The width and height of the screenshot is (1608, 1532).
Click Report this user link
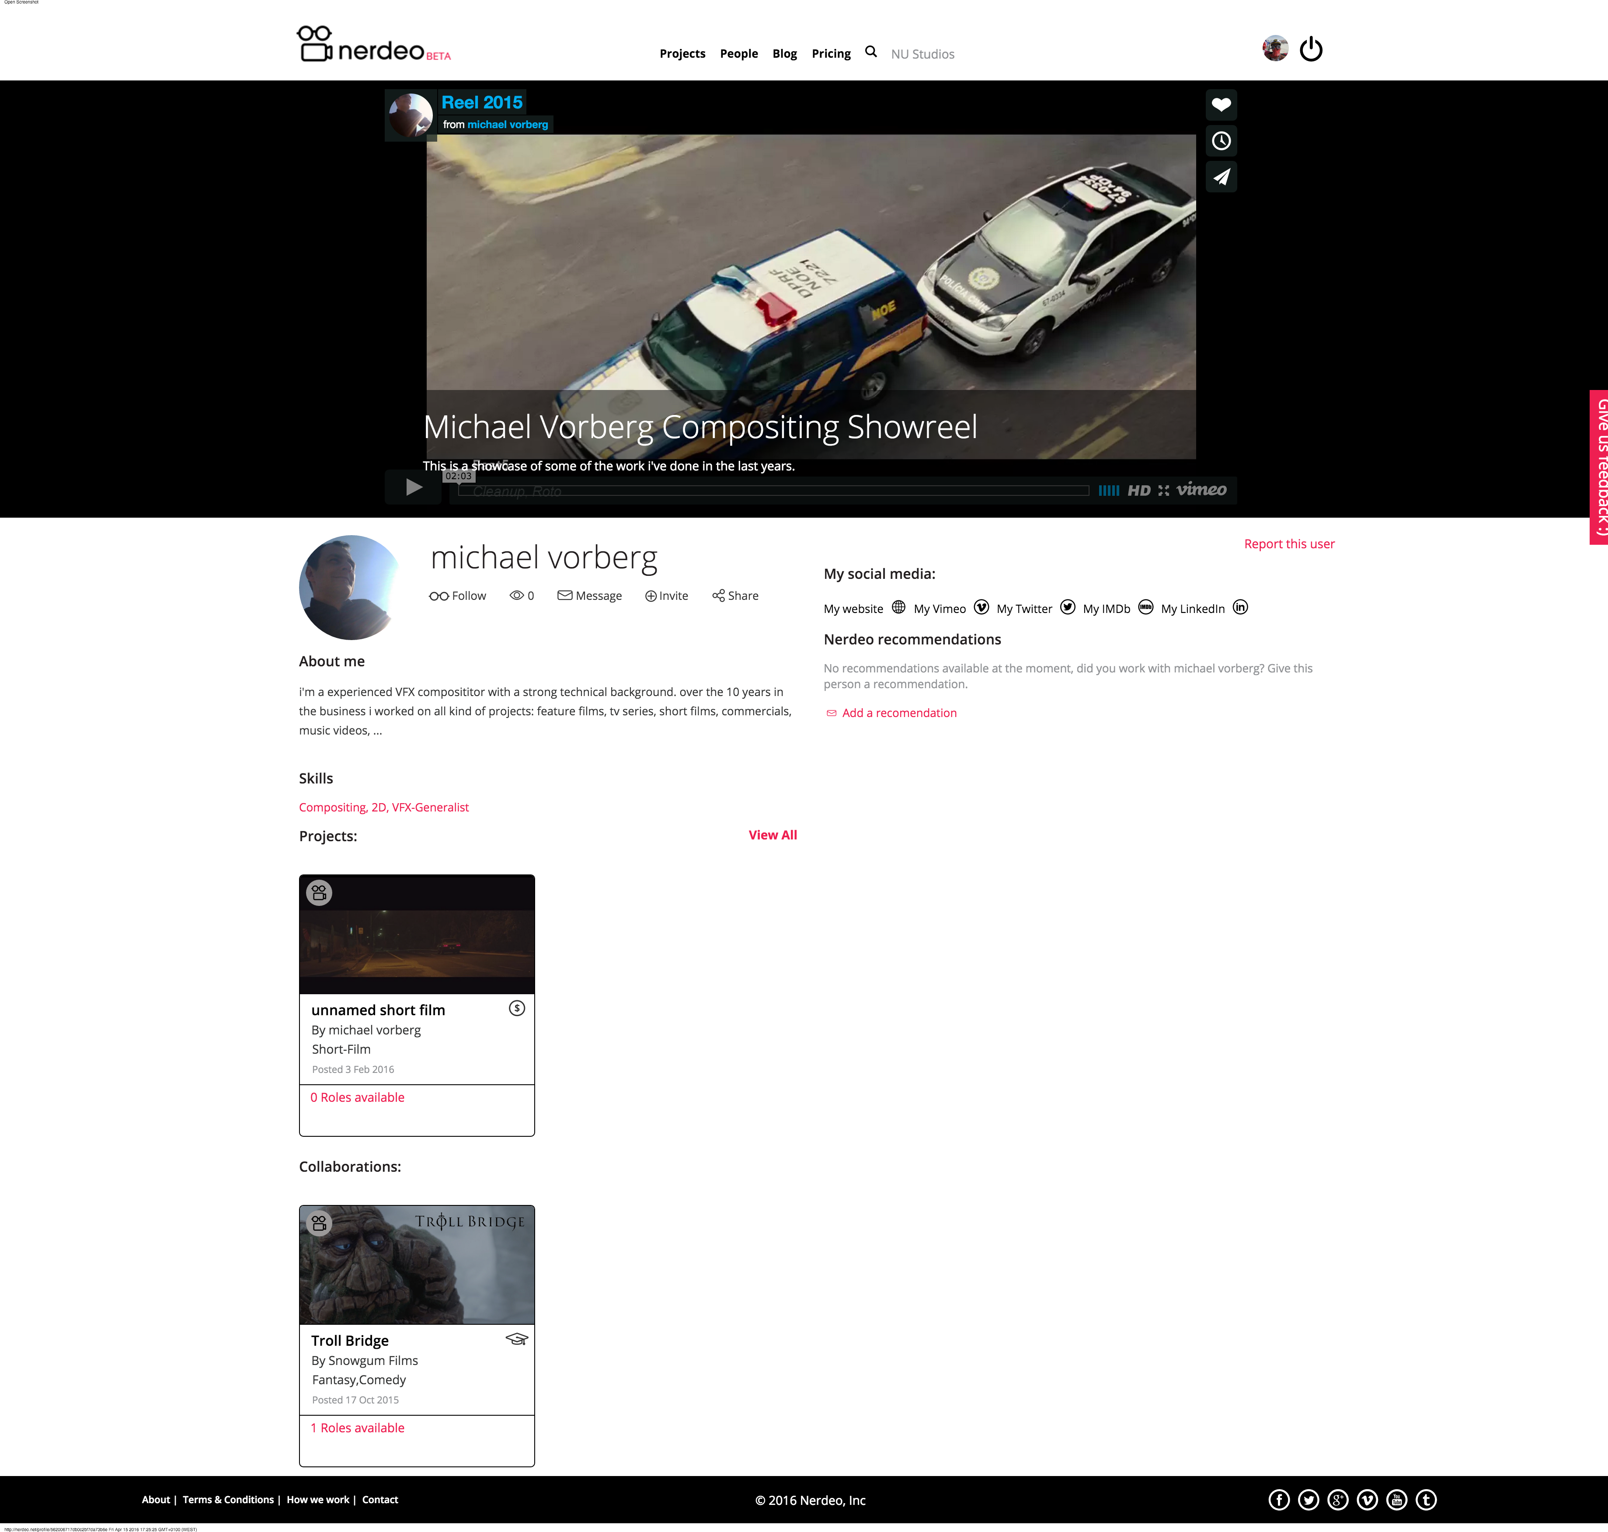(1289, 544)
